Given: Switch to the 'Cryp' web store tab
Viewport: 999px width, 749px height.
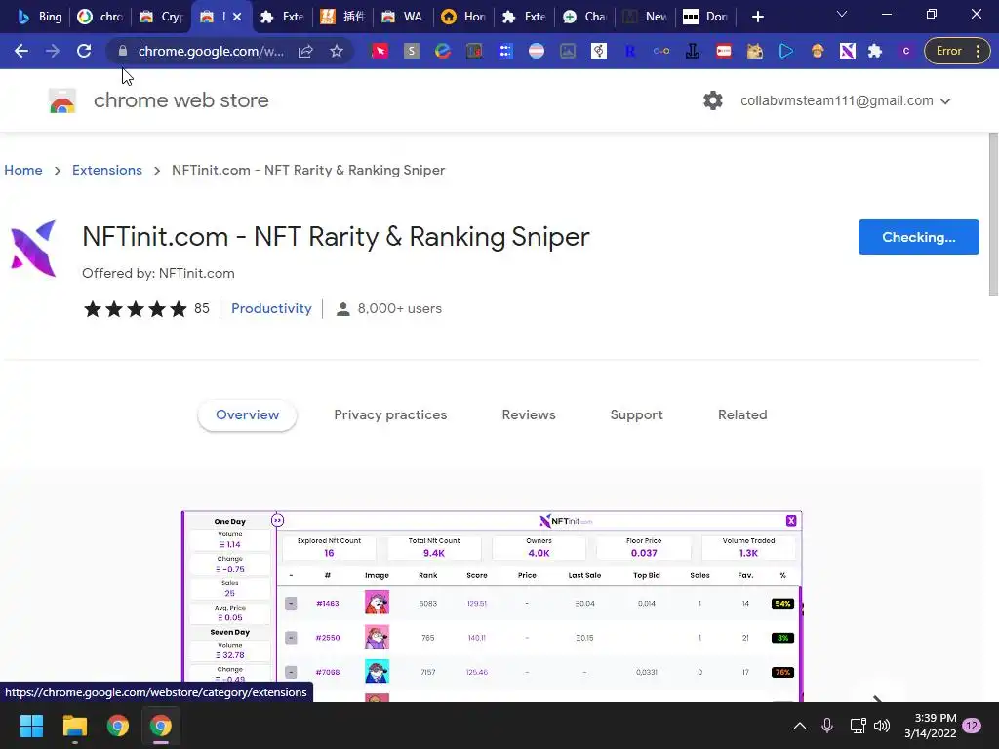Looking at the screenshot, I should [x=162, y=17].
